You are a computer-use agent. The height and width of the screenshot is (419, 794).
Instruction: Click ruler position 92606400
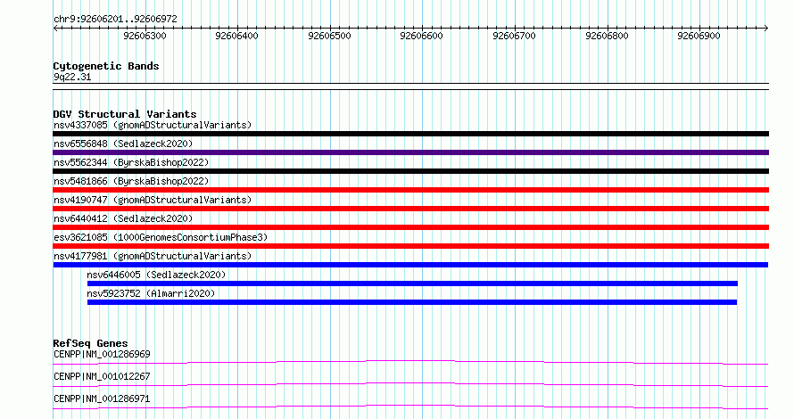click(236, 36)
